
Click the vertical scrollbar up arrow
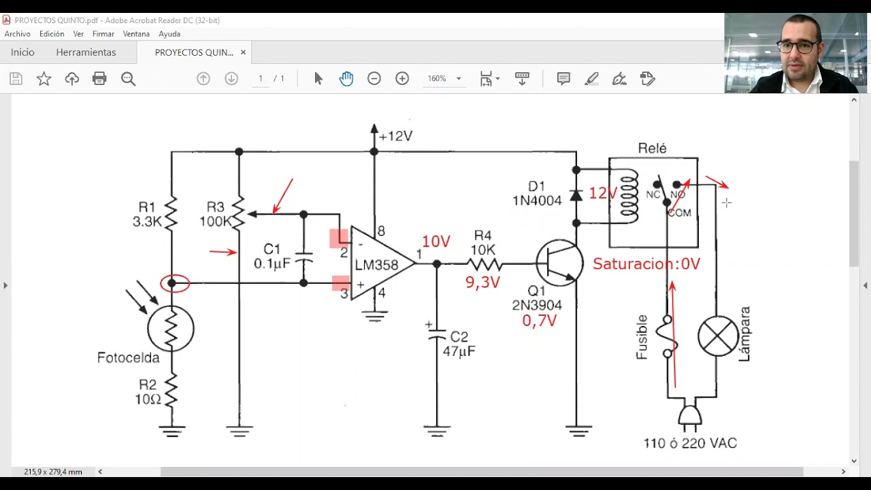[x=854, y=100]
